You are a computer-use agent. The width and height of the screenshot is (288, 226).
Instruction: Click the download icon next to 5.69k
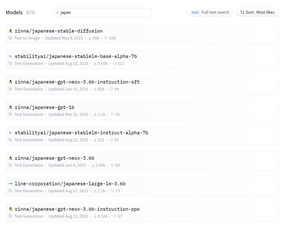(95, 64)
